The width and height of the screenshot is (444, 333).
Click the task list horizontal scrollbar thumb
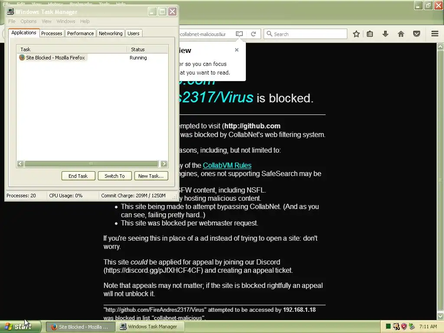point(91,163)
